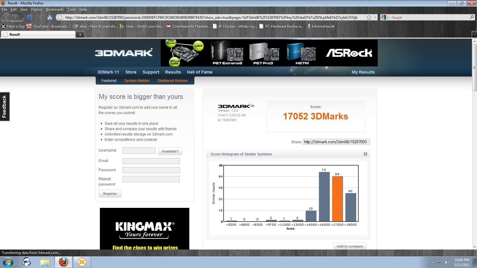Switch to Firefox in the taskbar
This screenshot has height=268, width=477.
pos(64,262)
